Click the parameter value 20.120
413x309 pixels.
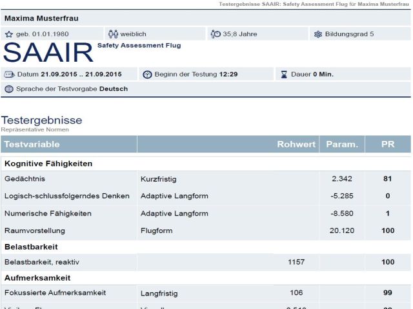(x=342, y=230)
